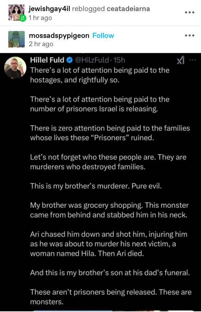Click the "1 hr ago" reblog timestamp

tap(40, 18)
